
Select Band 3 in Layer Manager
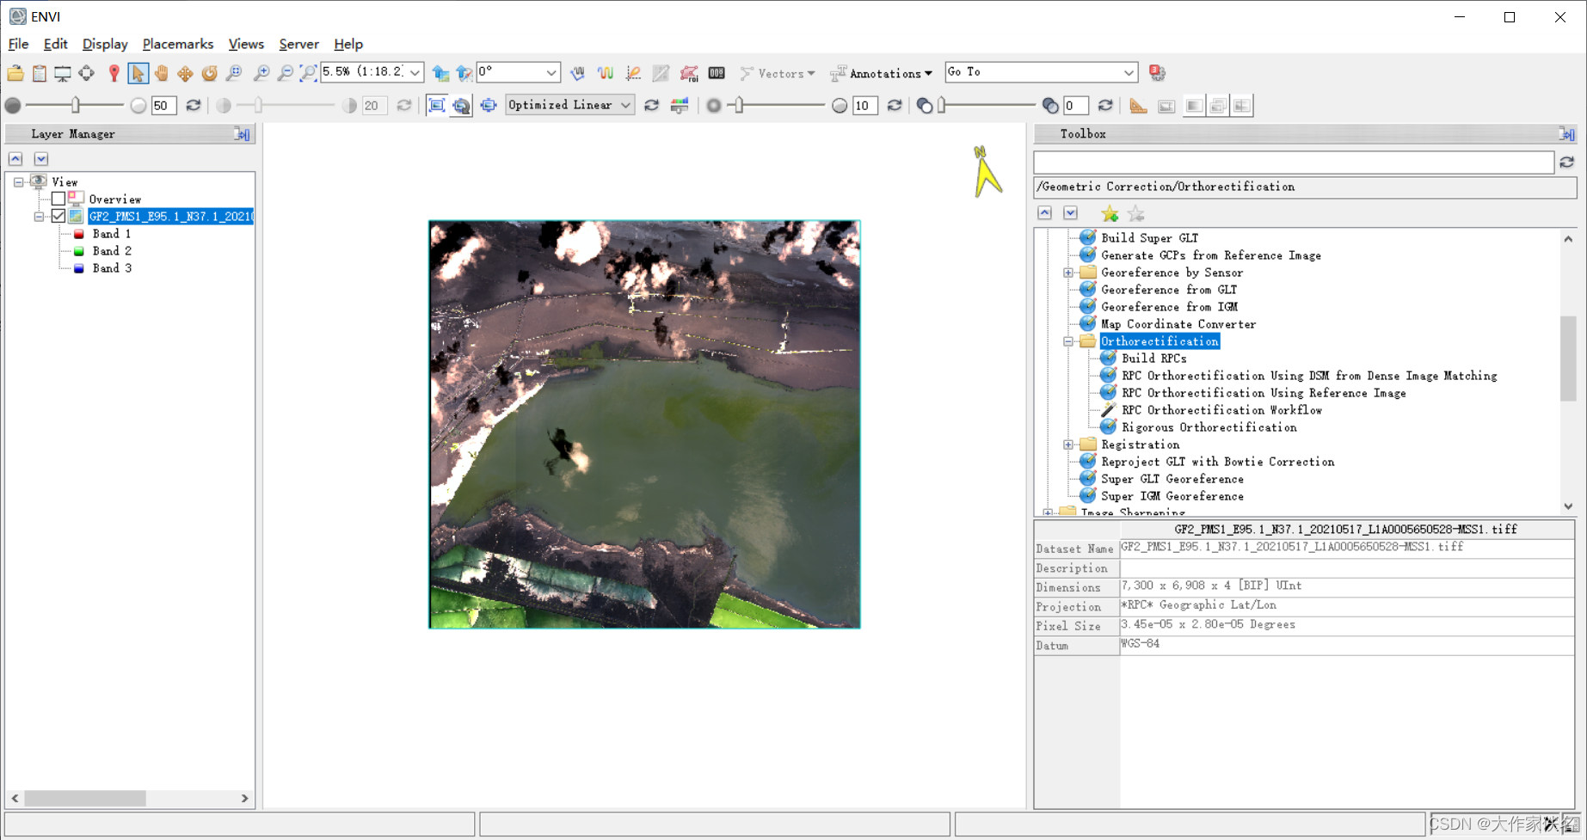coord(112,267)
